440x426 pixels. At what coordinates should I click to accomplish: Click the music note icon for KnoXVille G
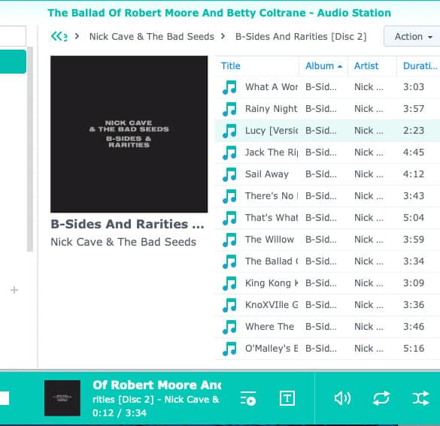pyautogui.click(x=229, y=305)
